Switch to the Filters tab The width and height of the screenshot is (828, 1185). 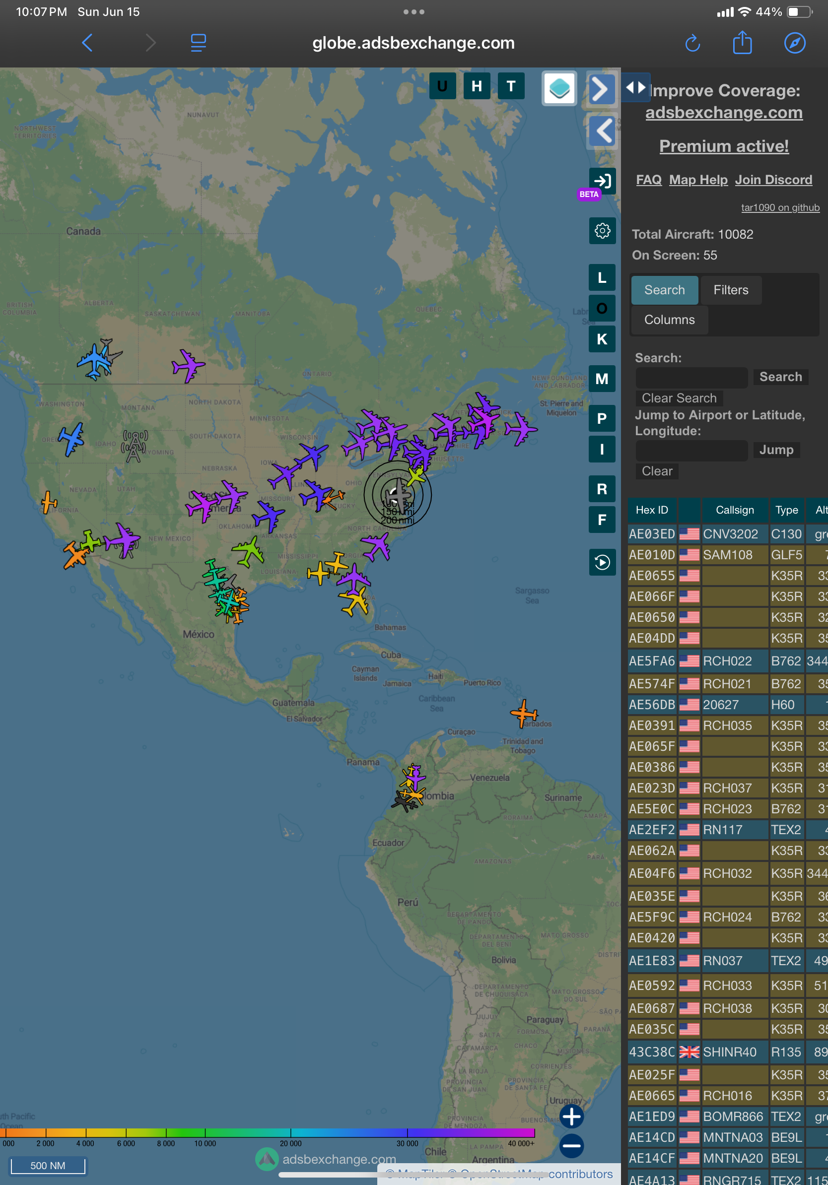pos(730,290)
